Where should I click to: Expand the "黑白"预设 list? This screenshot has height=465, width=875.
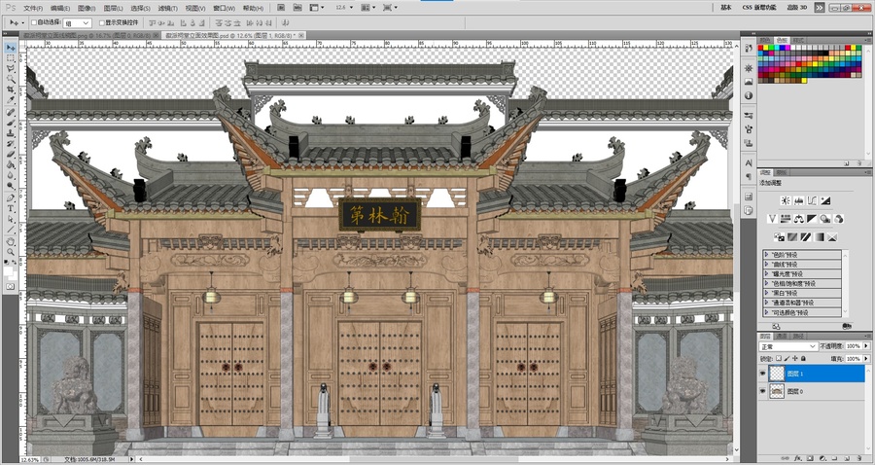767,293
